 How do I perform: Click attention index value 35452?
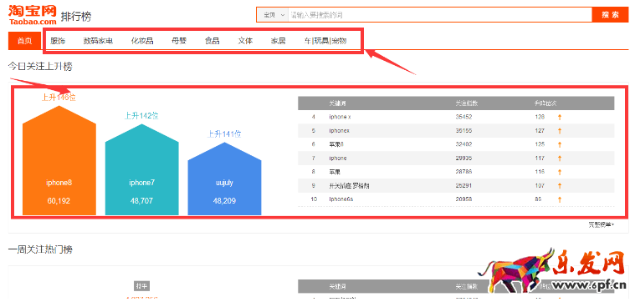(463, 117)
